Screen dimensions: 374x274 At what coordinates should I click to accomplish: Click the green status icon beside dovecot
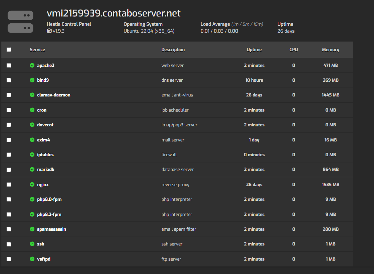click(33, 125)
